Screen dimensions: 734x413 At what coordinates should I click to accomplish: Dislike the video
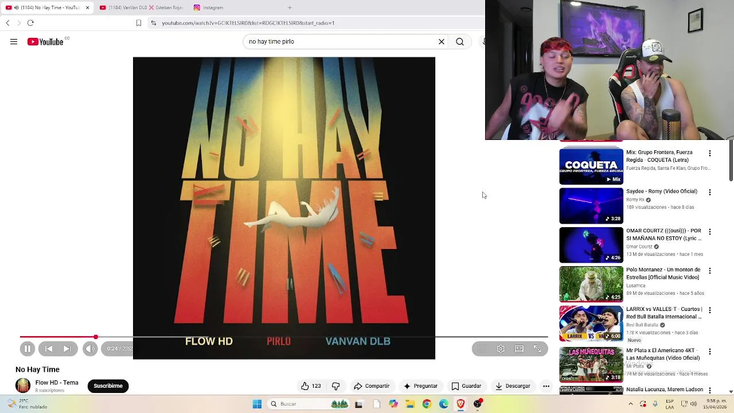[x=336, y=386]
